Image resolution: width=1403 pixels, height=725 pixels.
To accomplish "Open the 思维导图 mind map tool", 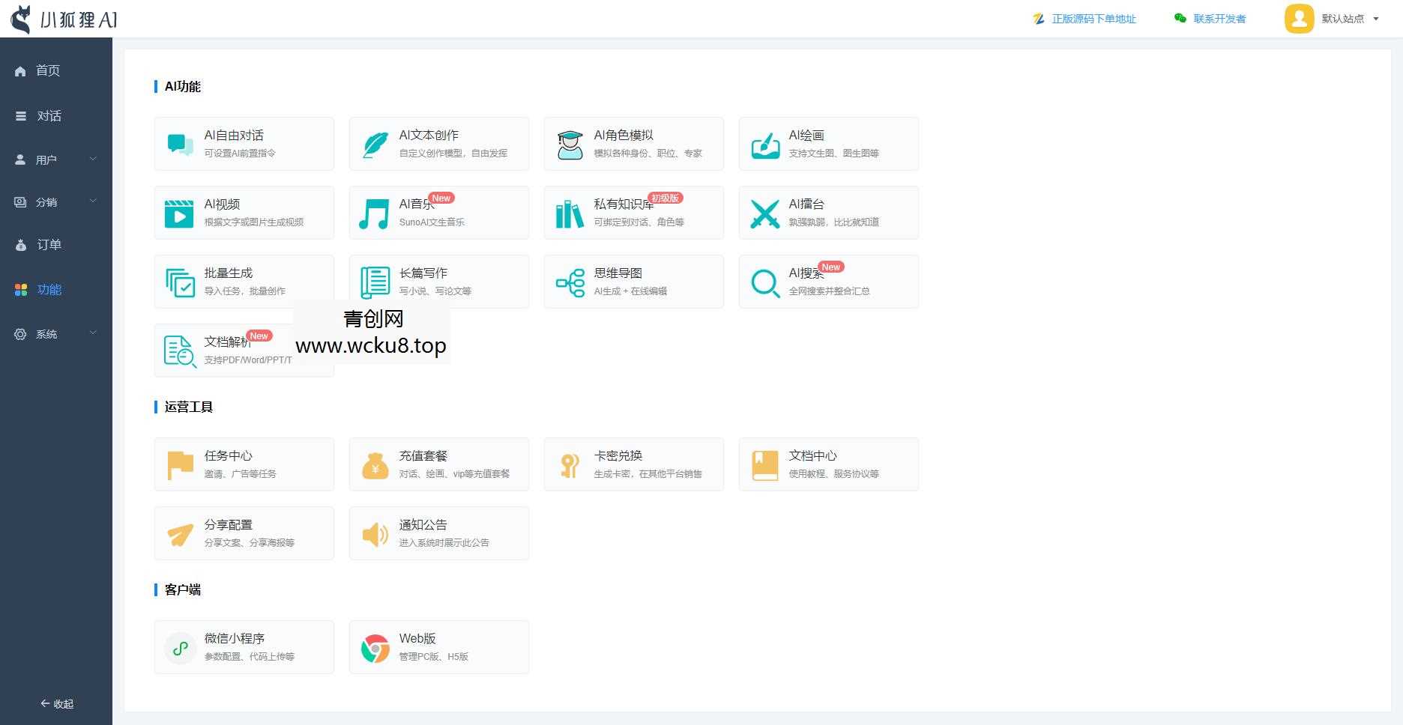I will [x=633, y=281].
